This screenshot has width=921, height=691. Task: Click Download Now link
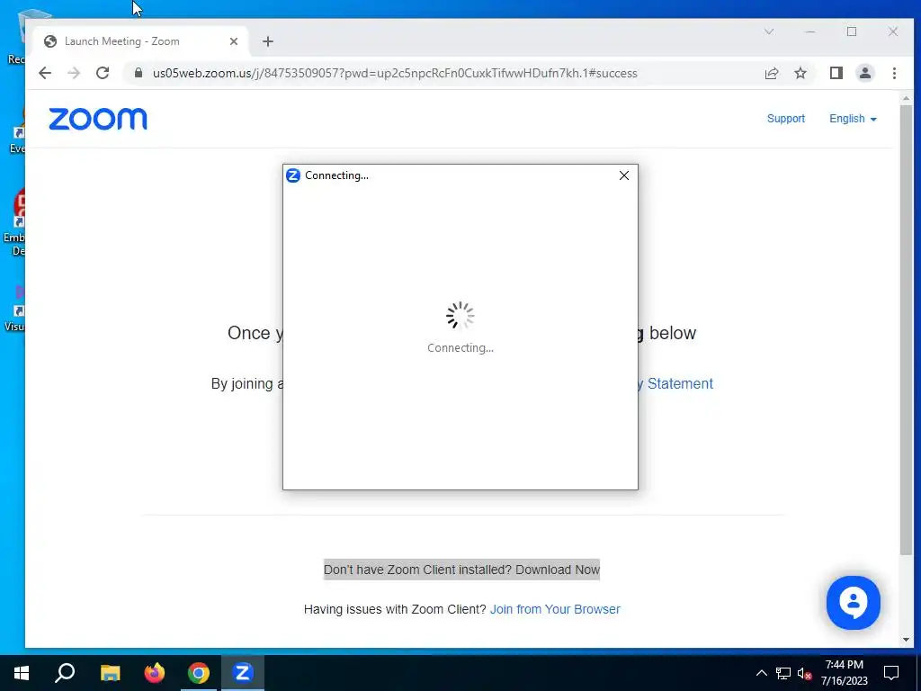558,570
